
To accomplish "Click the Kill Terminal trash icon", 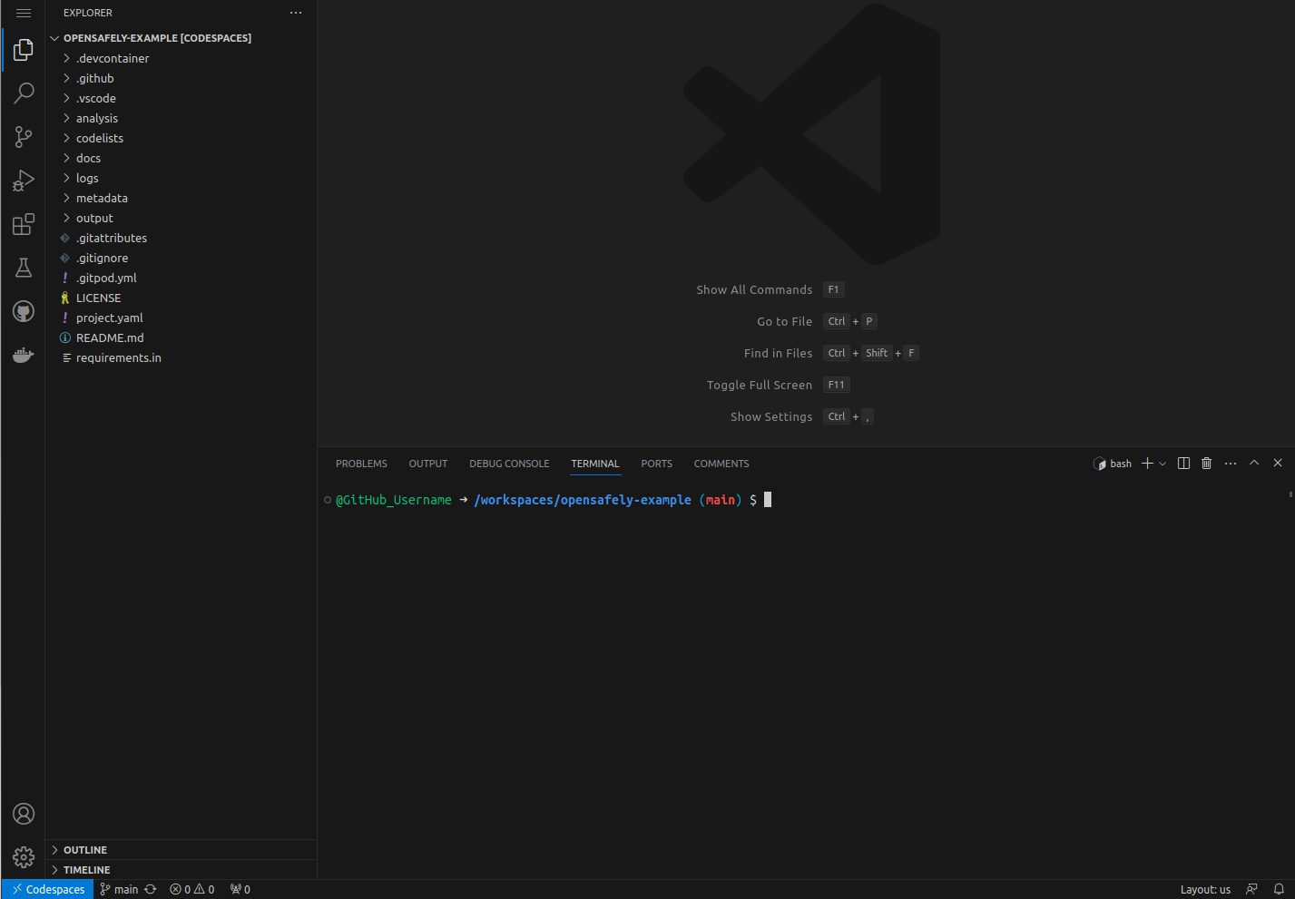I will 1206,464.
